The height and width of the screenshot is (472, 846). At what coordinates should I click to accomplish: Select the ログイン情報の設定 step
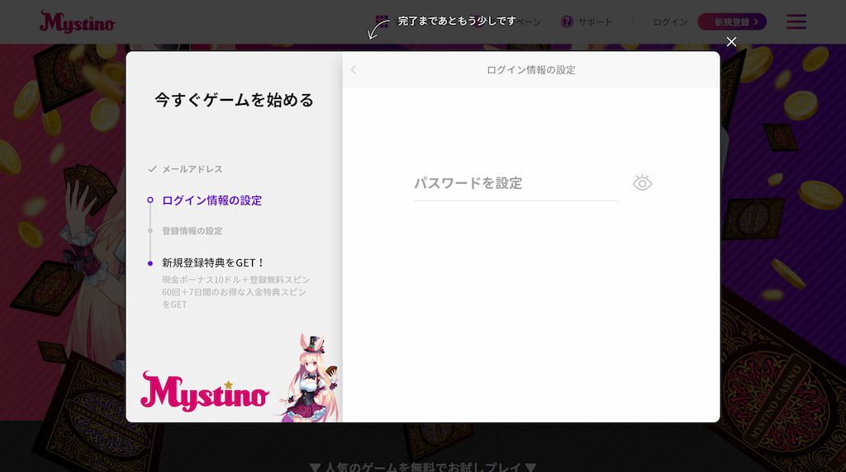pyautogui.click(x=212, y=201)
